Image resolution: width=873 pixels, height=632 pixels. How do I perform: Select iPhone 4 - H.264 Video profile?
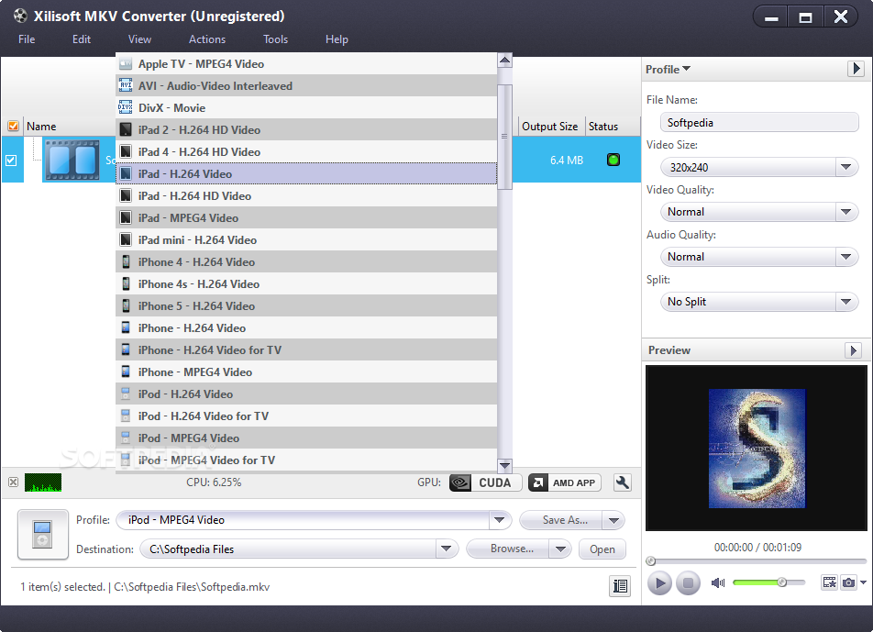point(306,261)
